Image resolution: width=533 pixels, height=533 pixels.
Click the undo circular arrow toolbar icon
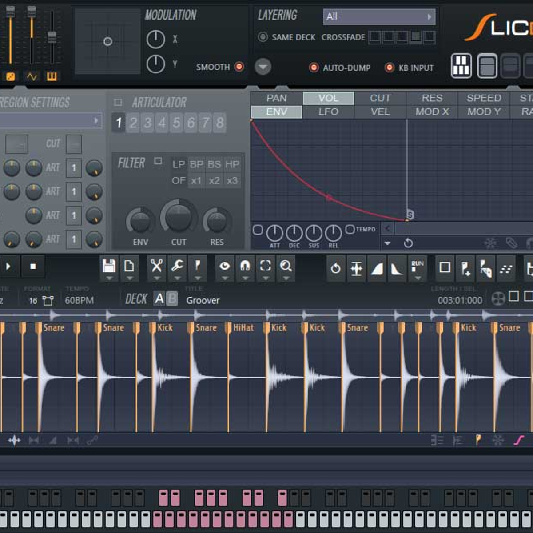(336, 268)
